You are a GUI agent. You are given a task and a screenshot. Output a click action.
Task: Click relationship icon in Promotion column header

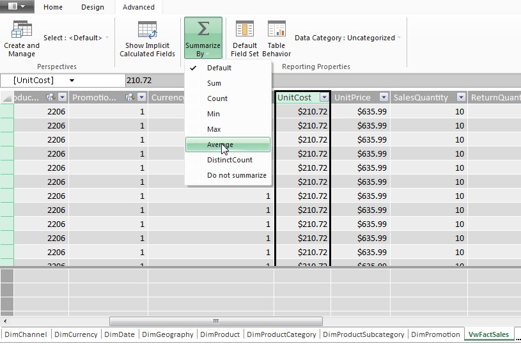129,97
